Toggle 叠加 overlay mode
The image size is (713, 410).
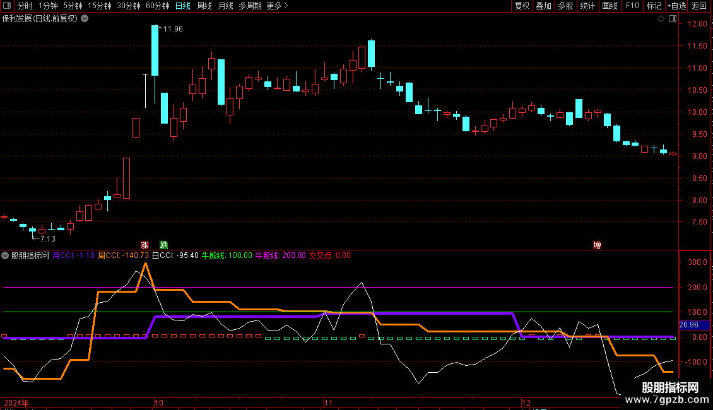543,6
